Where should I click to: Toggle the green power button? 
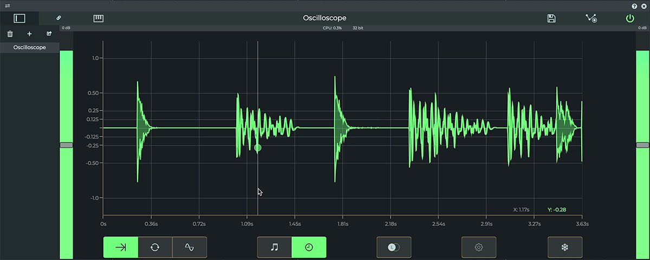pyautogui.click(x=629, y=18)
